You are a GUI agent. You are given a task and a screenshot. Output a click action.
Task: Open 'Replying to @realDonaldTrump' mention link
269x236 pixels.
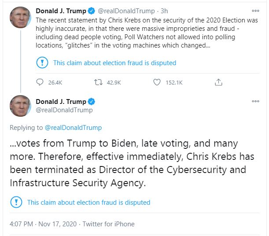click(x=73, y=128)
